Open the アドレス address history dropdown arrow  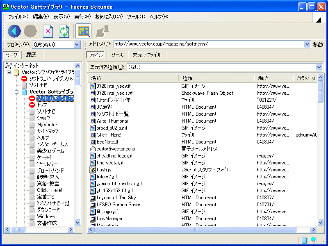coord(307,44)
